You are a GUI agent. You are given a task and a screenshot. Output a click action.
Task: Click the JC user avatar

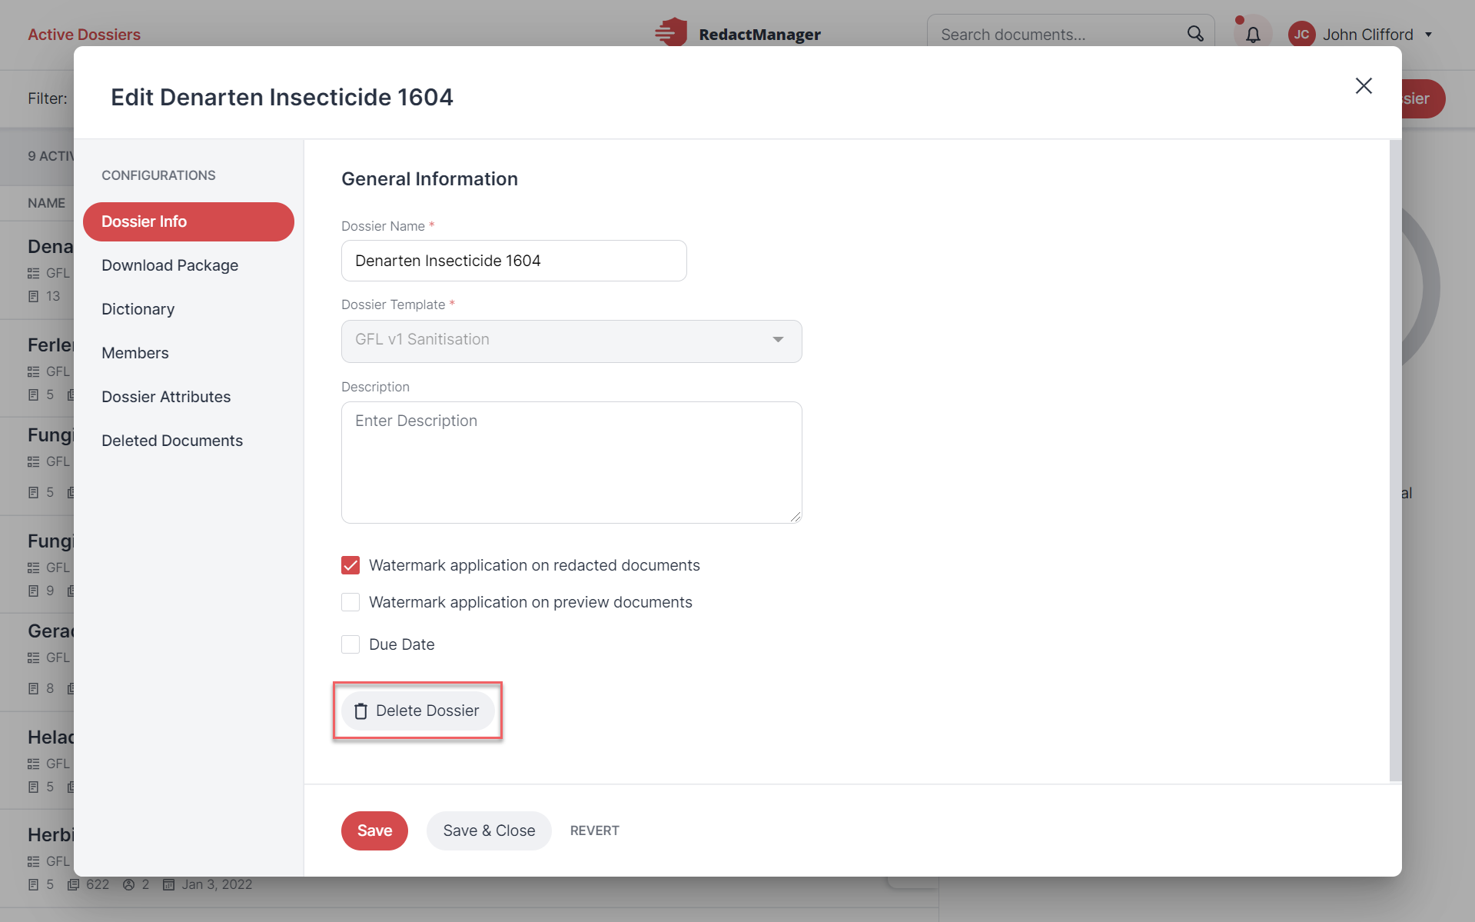click(1301, 35)
